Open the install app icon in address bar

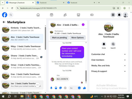point(114,8)
